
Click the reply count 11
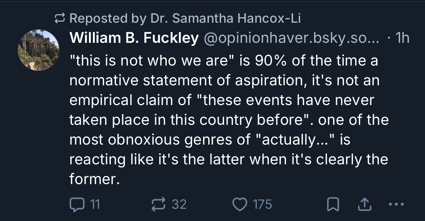click(95, 205)
